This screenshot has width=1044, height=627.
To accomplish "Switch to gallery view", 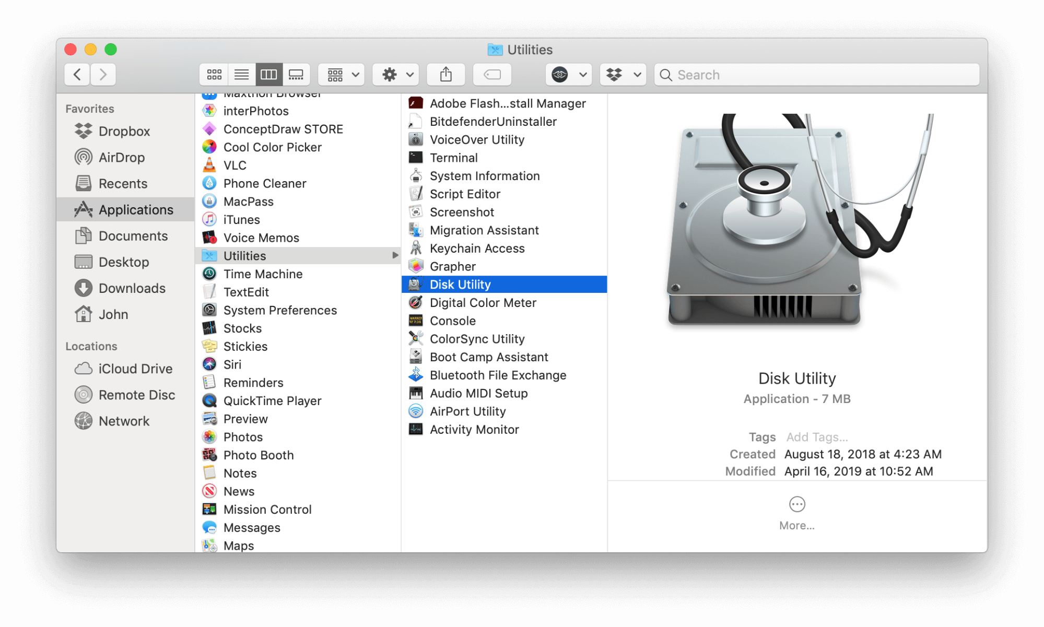I will [296, 75].
